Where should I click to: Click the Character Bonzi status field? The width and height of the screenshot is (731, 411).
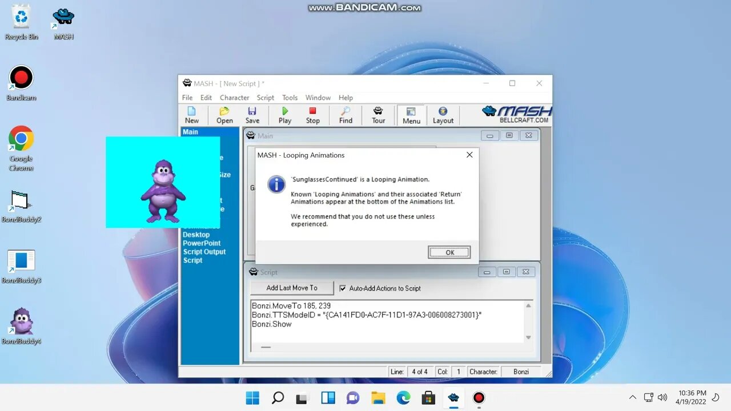tap(521, 372)
